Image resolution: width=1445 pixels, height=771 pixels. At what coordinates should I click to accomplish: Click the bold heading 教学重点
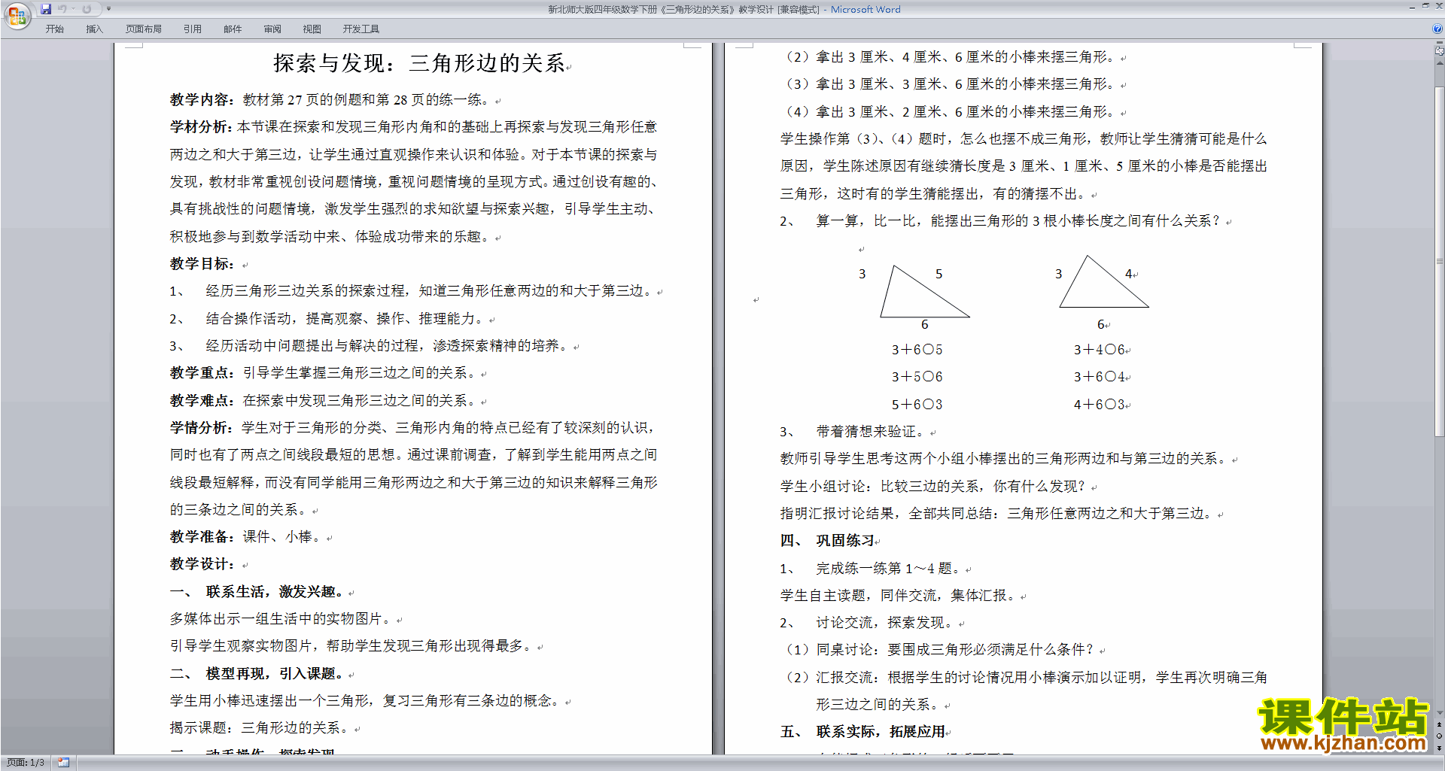coord(202,373)
